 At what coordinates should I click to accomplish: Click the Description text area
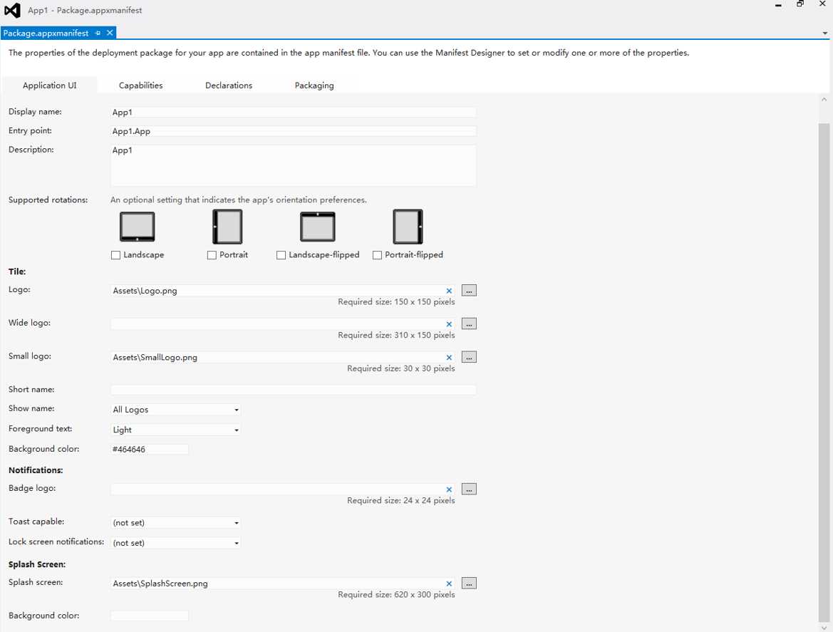click(x=294, y=165)
